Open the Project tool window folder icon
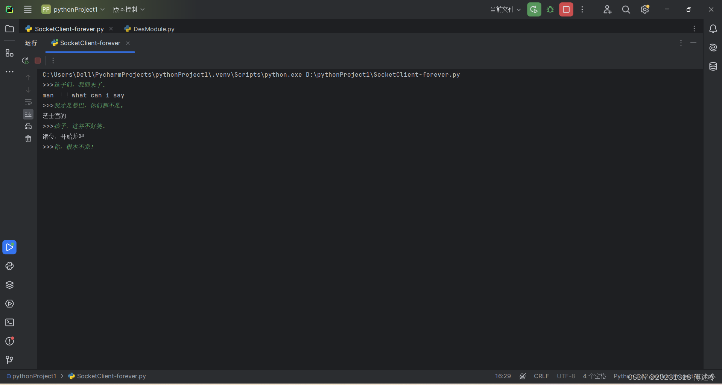 (9, 29)
